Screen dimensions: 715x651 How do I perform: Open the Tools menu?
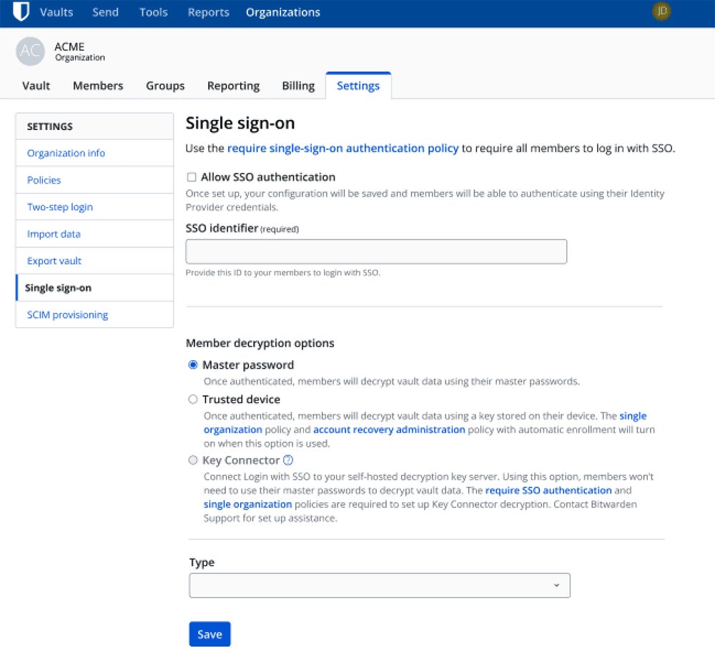153,11
